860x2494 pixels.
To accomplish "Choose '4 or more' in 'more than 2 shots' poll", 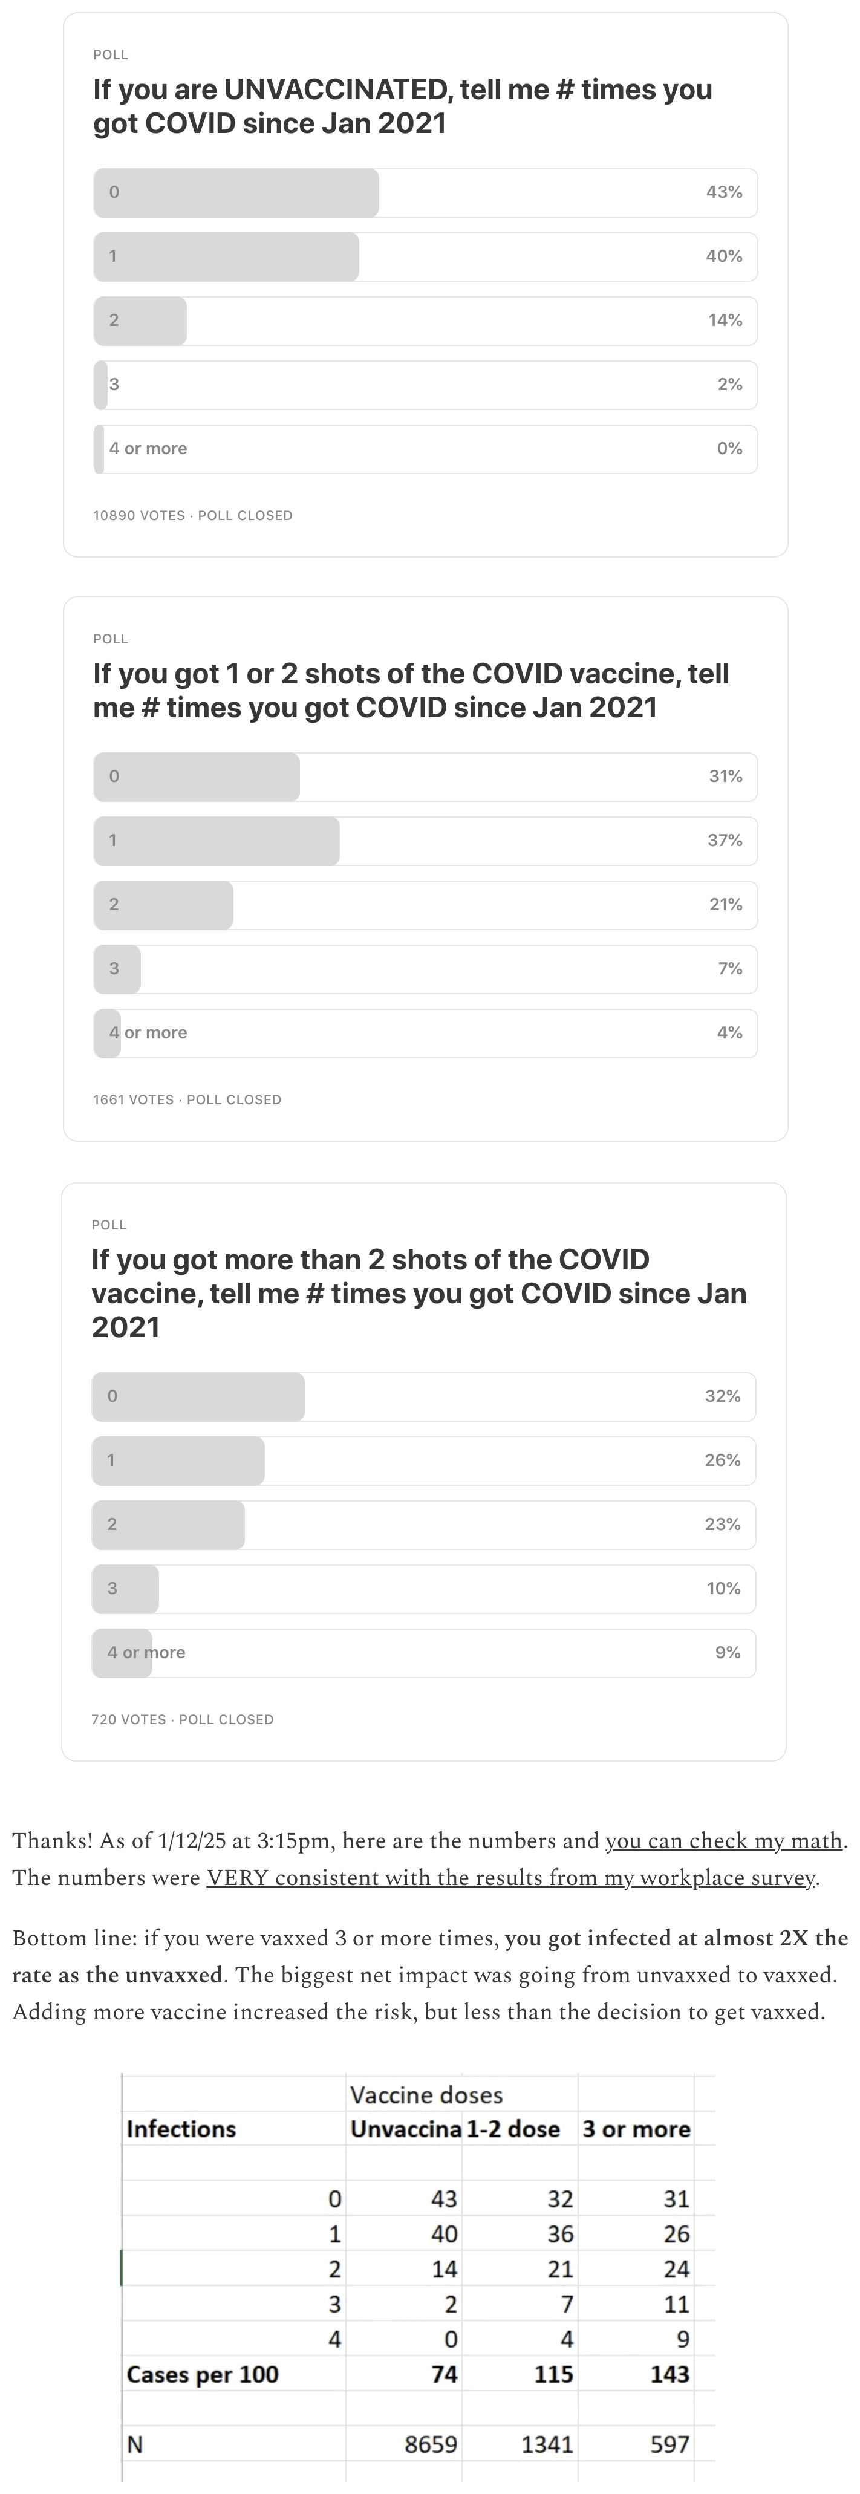I will pyautogui.click(x=423, y=1652).
